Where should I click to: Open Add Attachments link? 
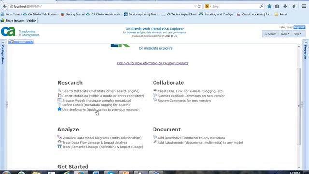[200, 142]
